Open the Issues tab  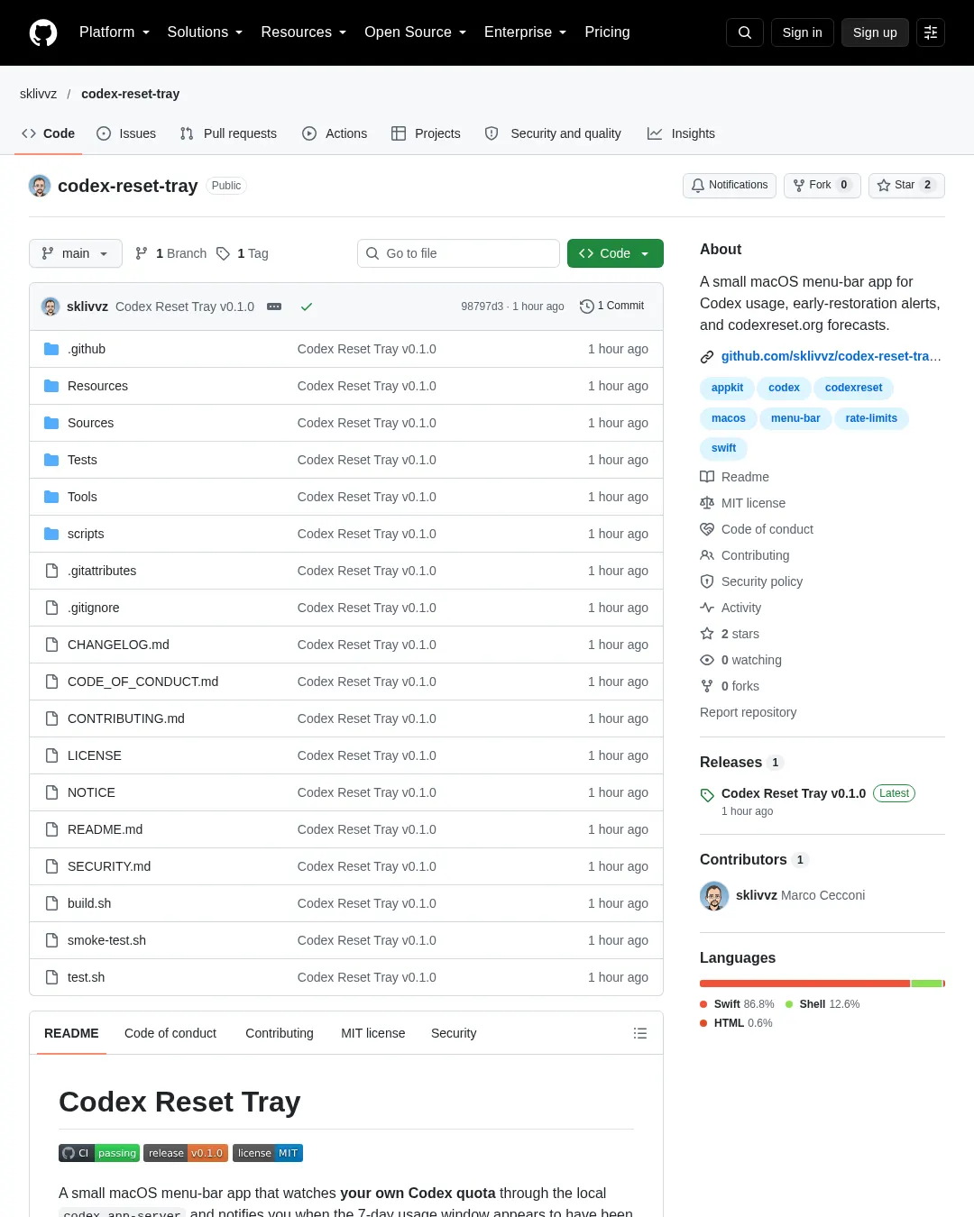126,133
